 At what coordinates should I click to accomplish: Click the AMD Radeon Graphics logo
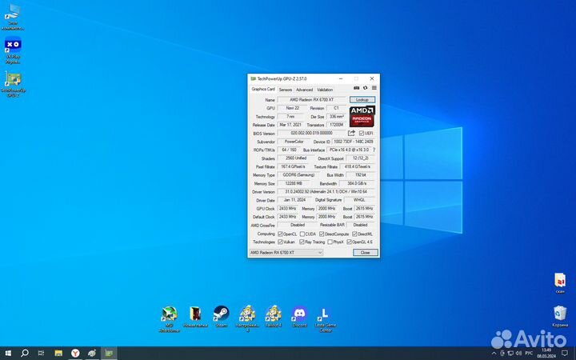pyautogui.click(x=362, y=116)
